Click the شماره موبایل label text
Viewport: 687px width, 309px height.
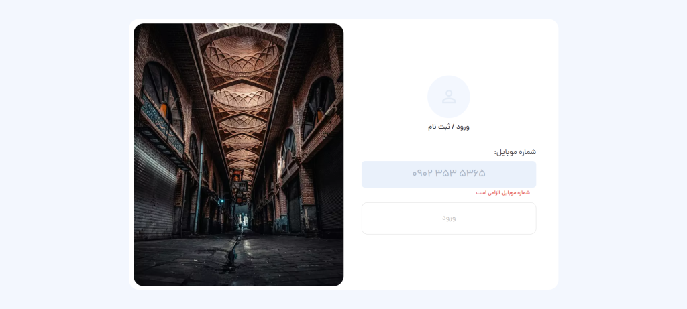coord(515,152)
